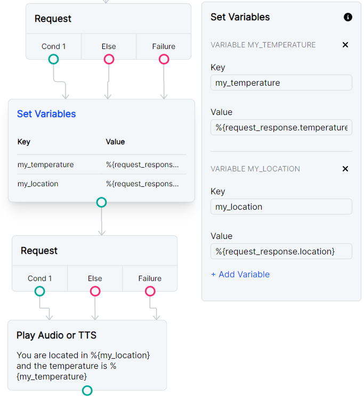Select Else pink connector on top Request
The height and width of the screenshot is (397, 364).
click(109, 59)
